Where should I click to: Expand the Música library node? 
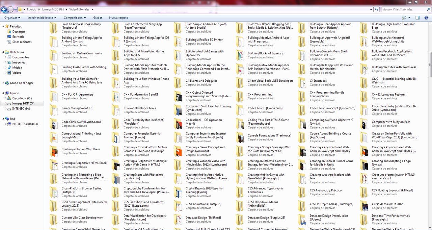[6, 68]
